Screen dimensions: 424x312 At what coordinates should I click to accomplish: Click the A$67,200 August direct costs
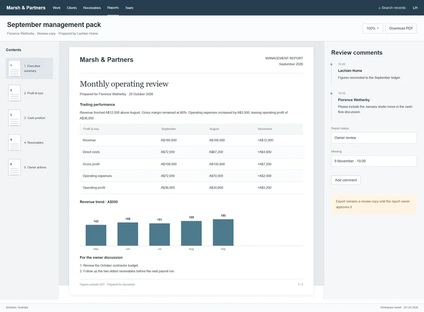216,152
